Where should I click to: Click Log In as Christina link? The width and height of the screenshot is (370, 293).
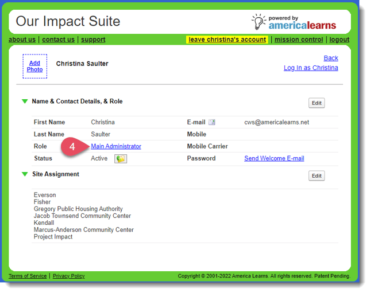point(310,68)
